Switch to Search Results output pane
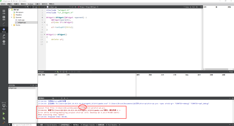This screenshot has height=126, width=234. [51, 124]
